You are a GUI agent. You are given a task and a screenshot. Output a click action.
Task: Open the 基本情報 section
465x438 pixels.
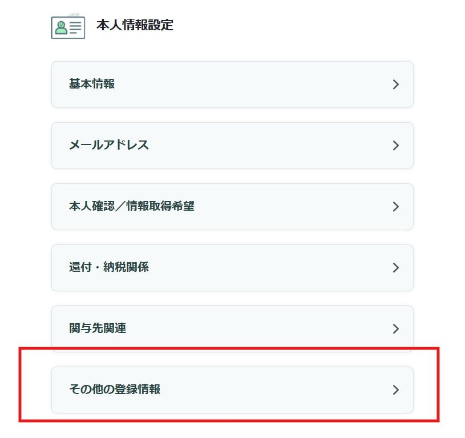pyautogui.click(x=232, y=85)
